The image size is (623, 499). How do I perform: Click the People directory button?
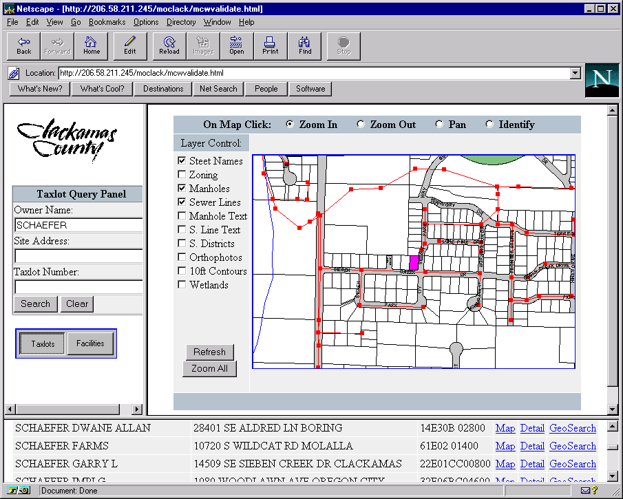(x=266, y=89)
